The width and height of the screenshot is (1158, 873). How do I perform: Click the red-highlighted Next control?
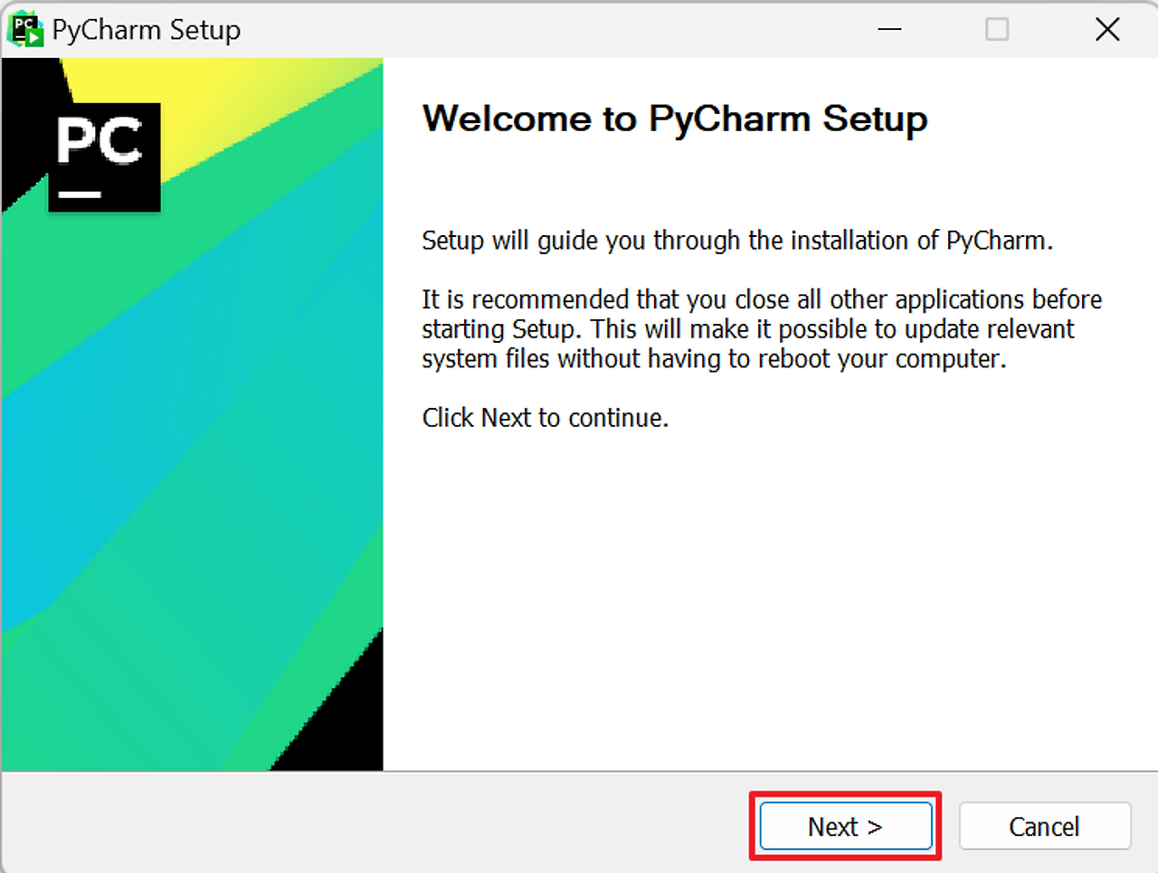[844, 826]
